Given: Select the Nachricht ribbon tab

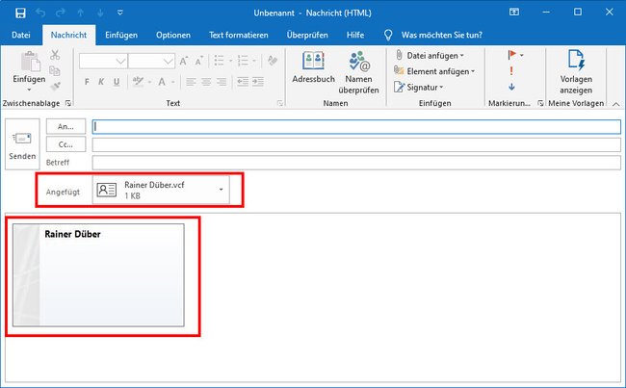Looking at the screenshot, I should point(68,35).
